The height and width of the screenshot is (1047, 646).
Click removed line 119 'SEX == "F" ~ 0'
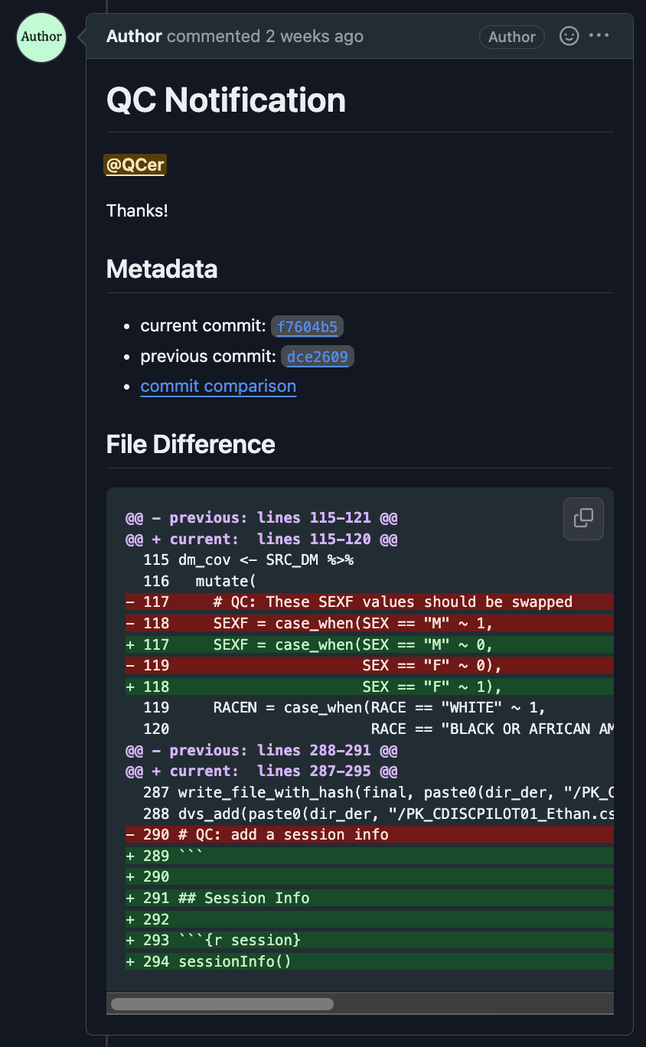(x=370, y=665)
